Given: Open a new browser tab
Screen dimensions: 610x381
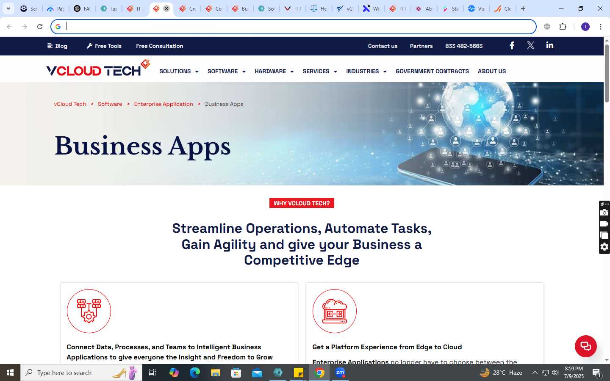Looking at the screenshot, I should tap(523, 8).
